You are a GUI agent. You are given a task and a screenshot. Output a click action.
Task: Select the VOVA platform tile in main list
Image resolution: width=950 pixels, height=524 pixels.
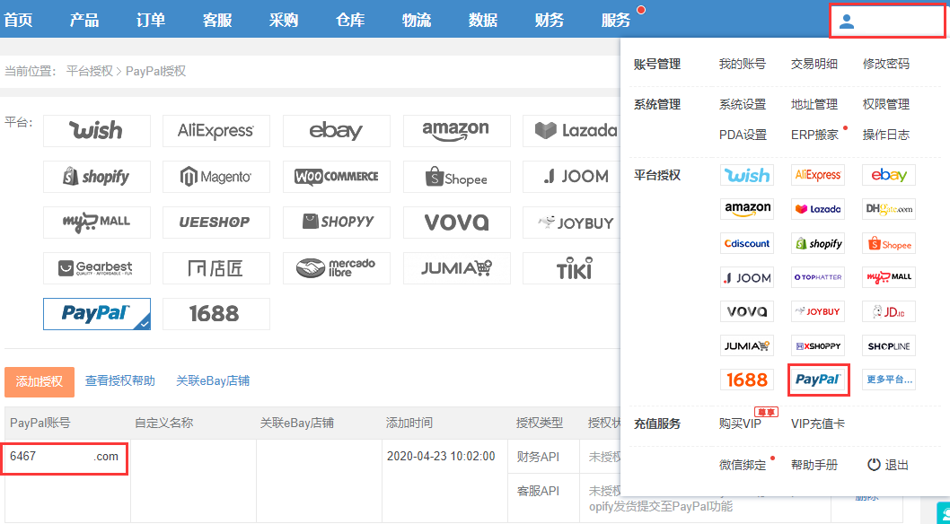point(457,222)
